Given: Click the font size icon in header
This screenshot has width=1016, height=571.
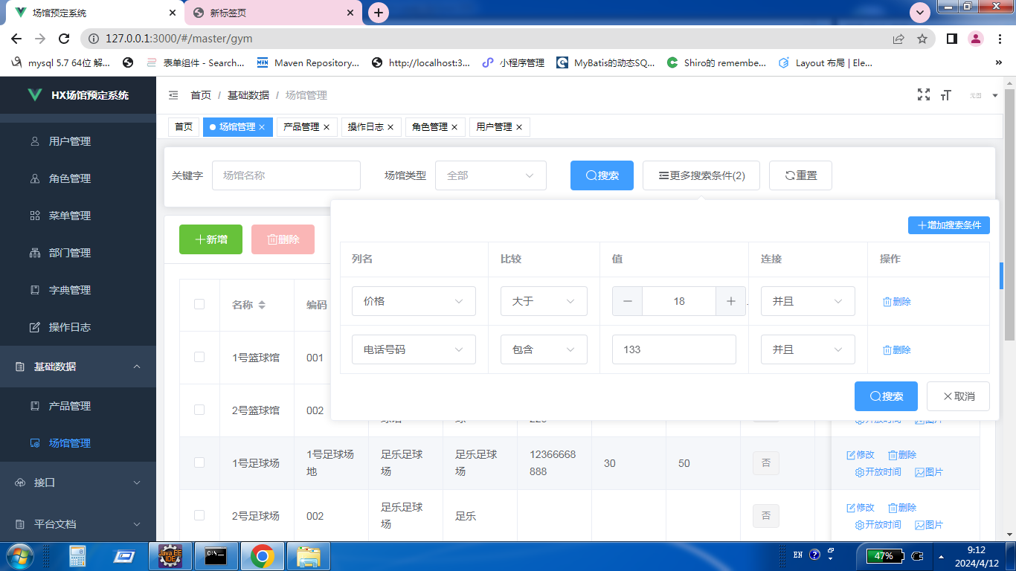Looking at the screenshot, I should (x=945, y=95).
